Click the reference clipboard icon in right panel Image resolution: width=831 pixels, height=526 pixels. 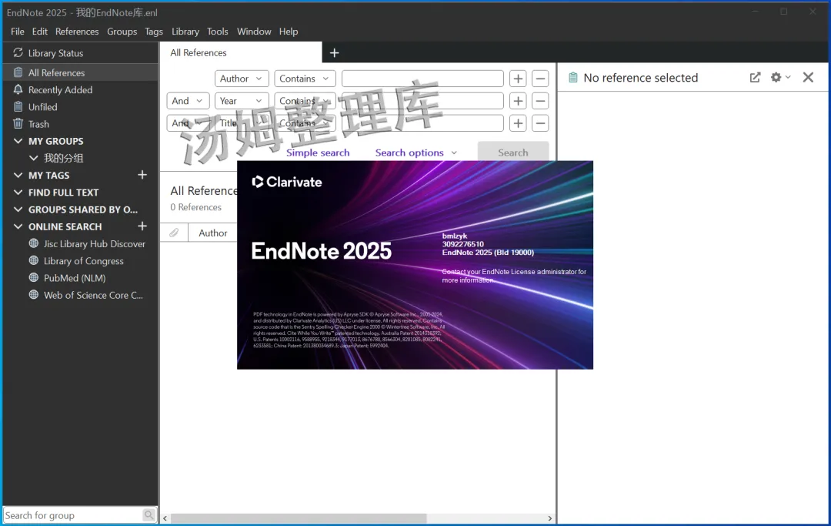572,78
